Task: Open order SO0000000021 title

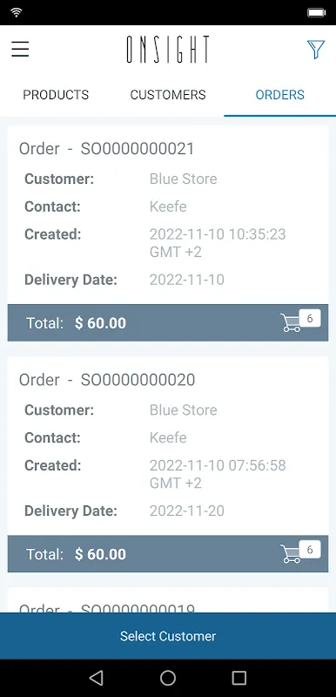Action: coord(106,148)
